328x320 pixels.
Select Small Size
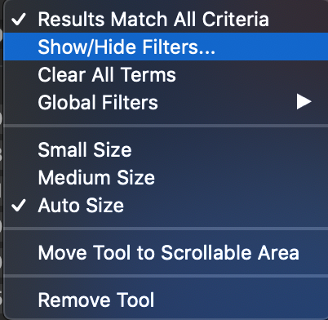point(166,149)
